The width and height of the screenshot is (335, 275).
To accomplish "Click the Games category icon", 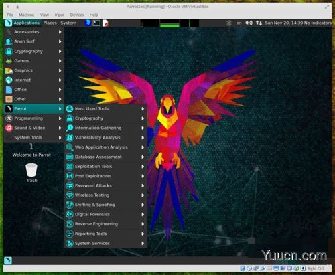I will tap(9, 61).
